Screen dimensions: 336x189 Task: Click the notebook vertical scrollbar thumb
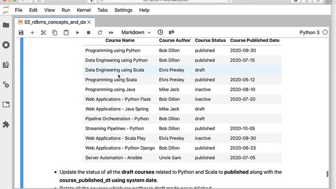click(x=327, y=174)
